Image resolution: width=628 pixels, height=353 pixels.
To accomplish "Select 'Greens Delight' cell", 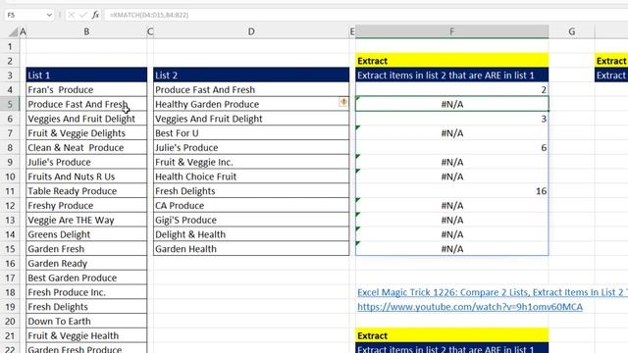I will (x=86, y=234).
